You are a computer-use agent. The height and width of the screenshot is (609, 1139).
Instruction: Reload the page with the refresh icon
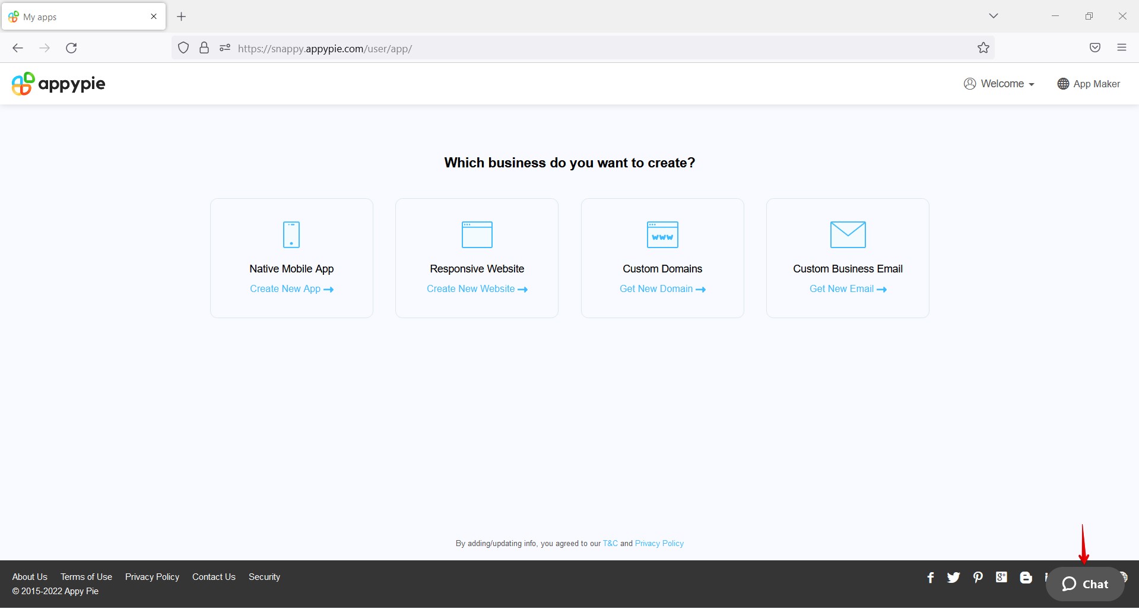pos(71,48)
